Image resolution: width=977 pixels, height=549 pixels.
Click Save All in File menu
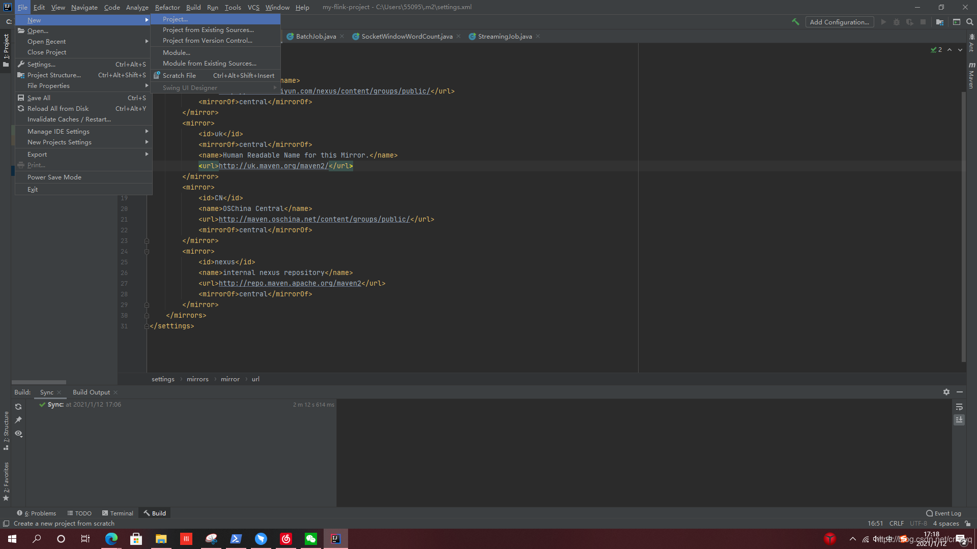pyautogui.click(x=83, y=98)
